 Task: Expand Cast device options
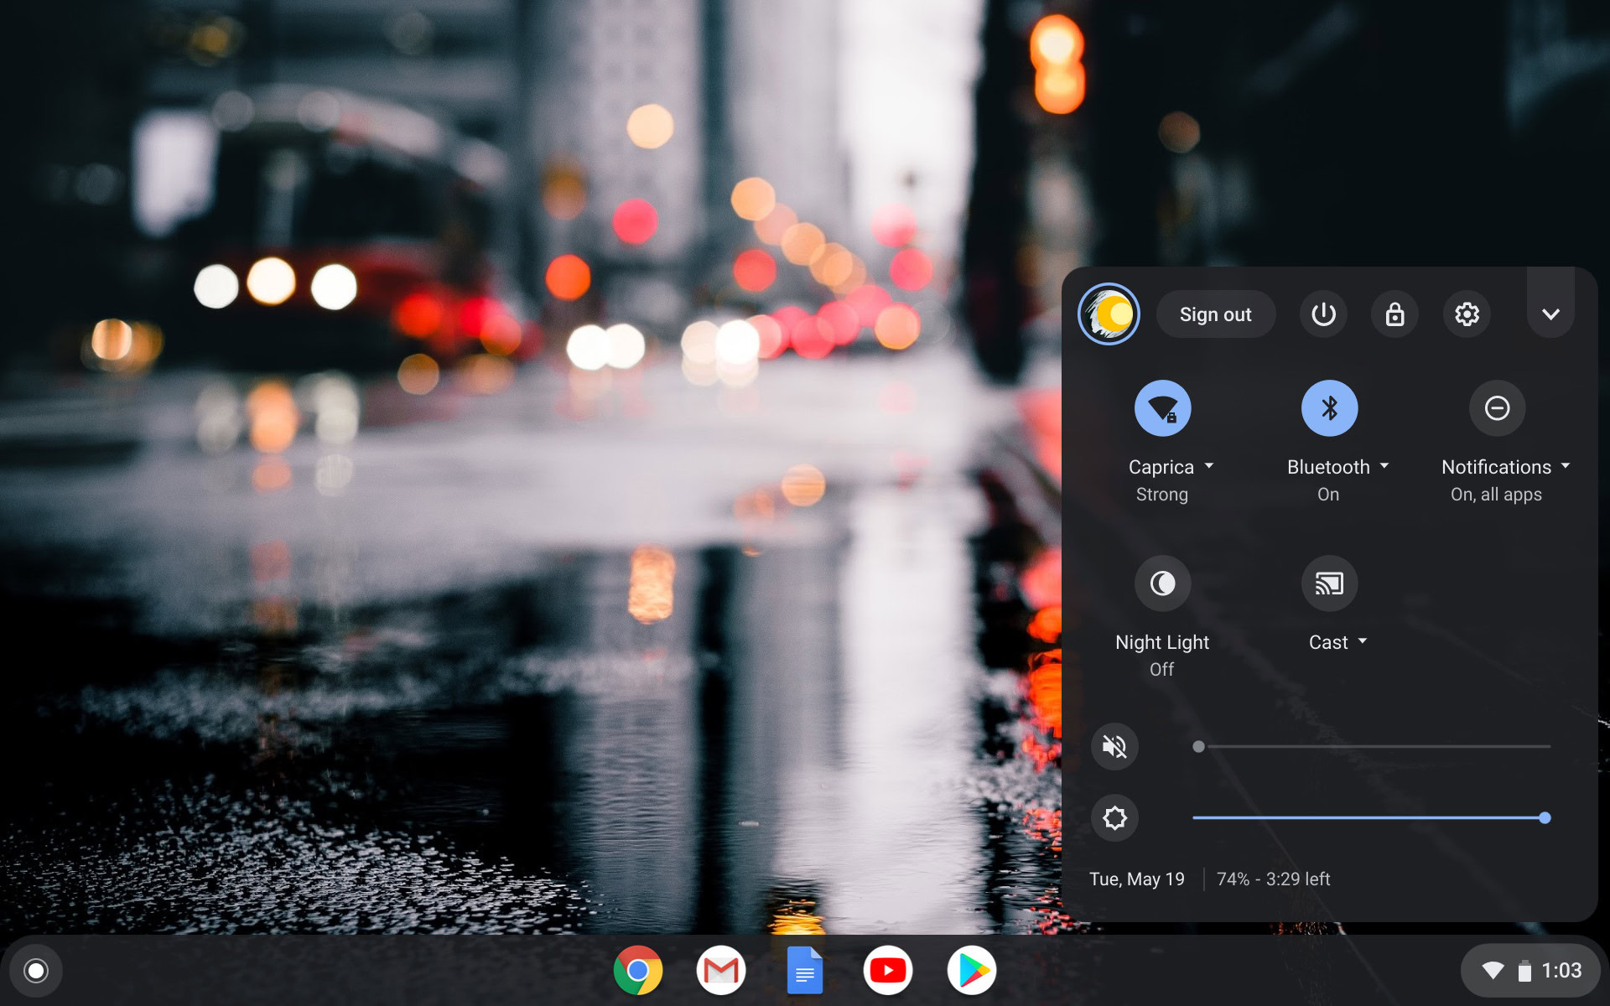[1362, 641]
